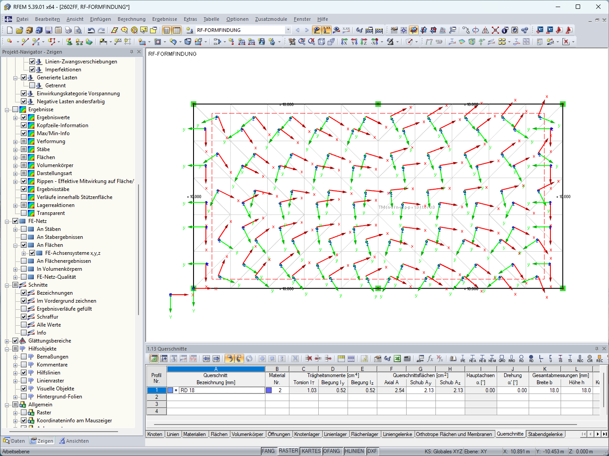Open the Berechnung menu

(x=131, y=19)
